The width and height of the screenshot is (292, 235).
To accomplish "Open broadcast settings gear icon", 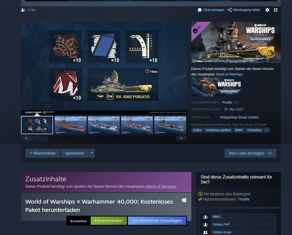I will 267,10.
